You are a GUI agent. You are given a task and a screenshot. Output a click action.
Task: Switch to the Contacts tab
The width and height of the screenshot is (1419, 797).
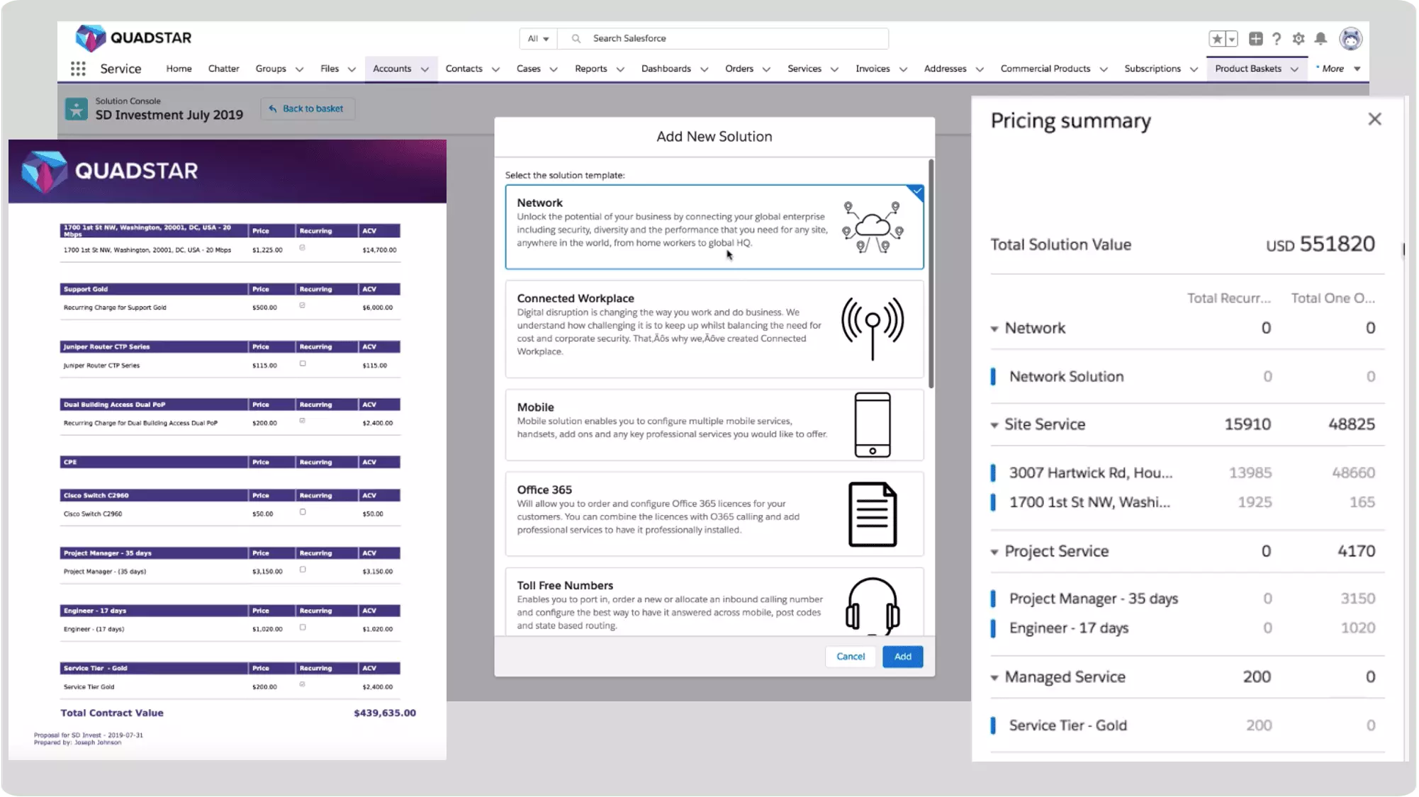pos(464,69)
